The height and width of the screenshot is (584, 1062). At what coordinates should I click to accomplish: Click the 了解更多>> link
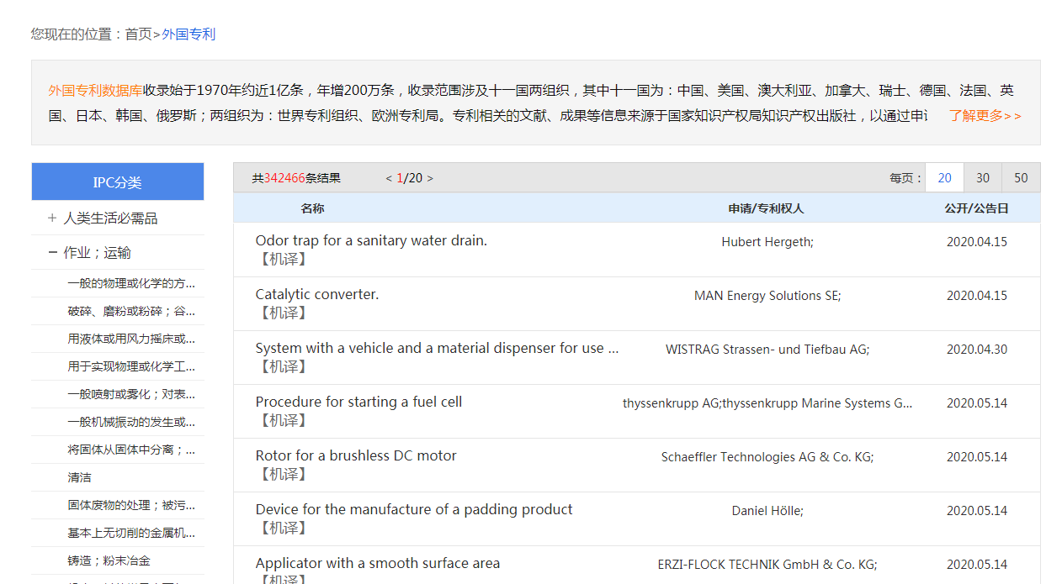985,116
